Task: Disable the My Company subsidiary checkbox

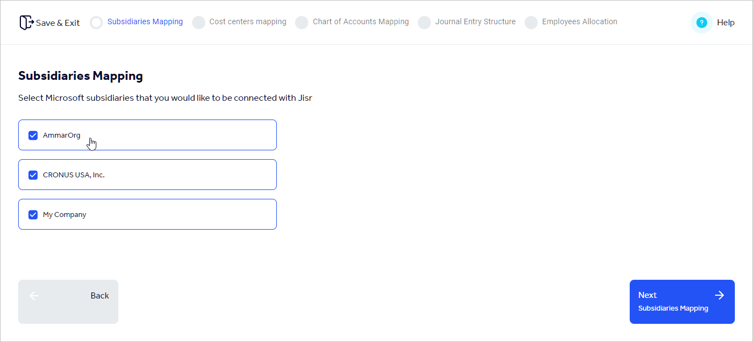Action: (33, 214)
